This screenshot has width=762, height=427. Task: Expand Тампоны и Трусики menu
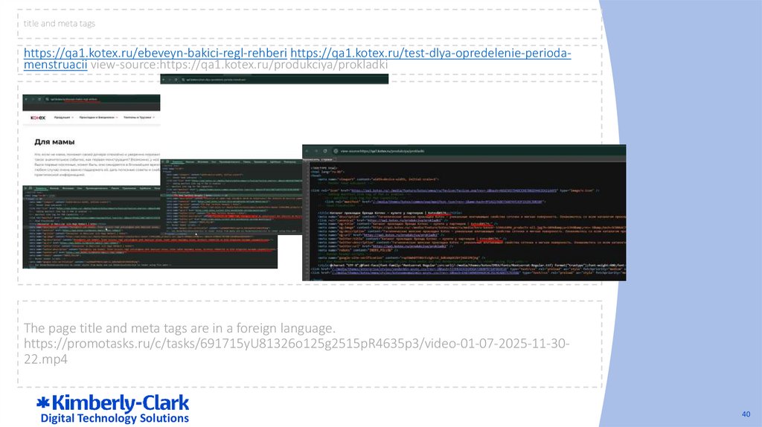(139, 118)
